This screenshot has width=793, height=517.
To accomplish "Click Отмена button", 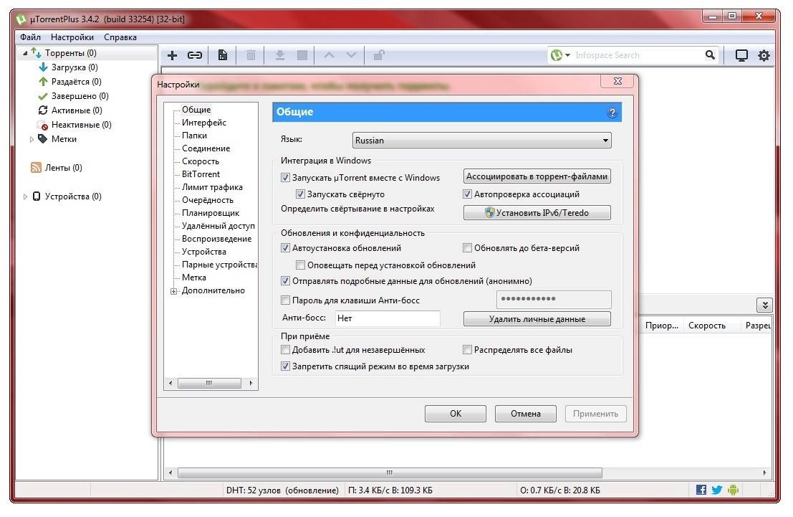I will [526, 414].
